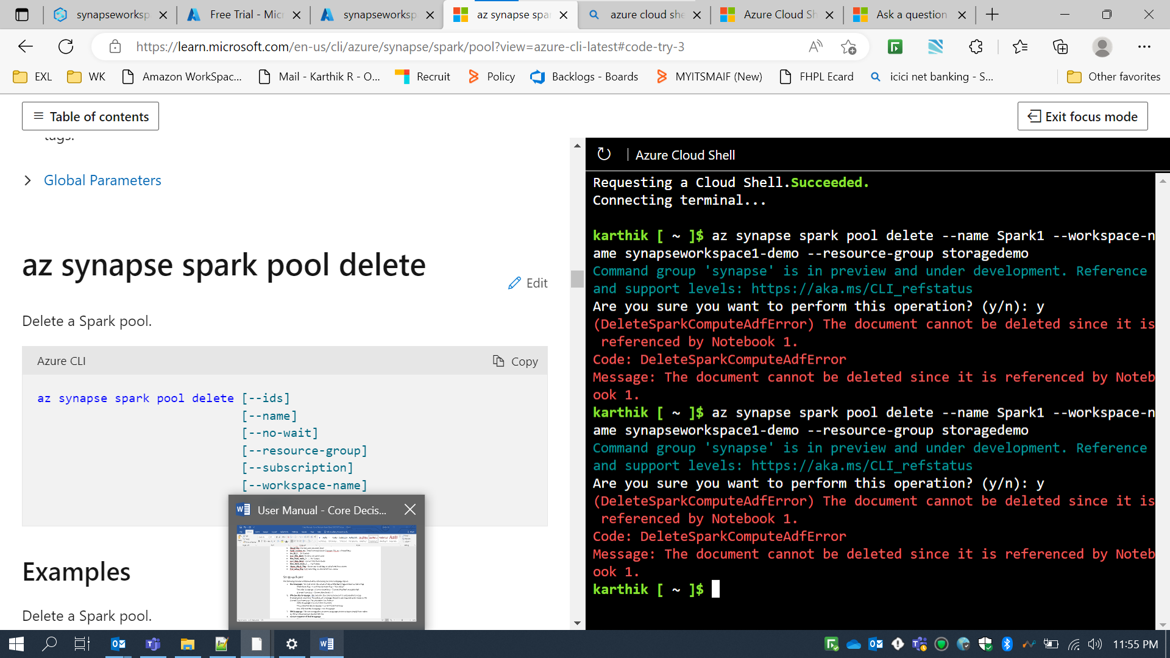The image size is (1170, 658).
Task: Switch to the Ask a question tab
Action: (910, 15)
